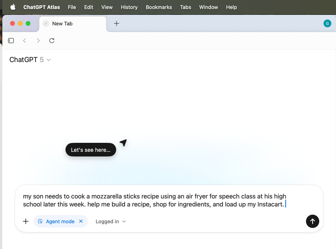The width and height of the screenshot is (336, 249).
Task: Open the profile avatar G
Action: [327, 23]
